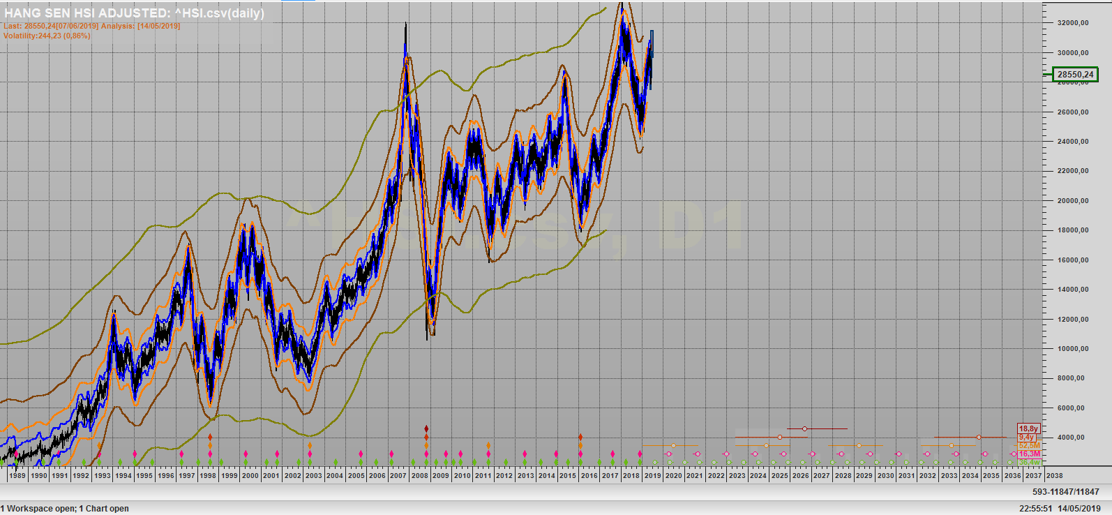Select the dark red diamond at 2008
This screenshot has height=515, width=1112.
click(x=426, y=428)
